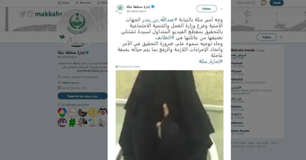Open the #إمارة_مكة hashtag in the tweet

[211, 61]
